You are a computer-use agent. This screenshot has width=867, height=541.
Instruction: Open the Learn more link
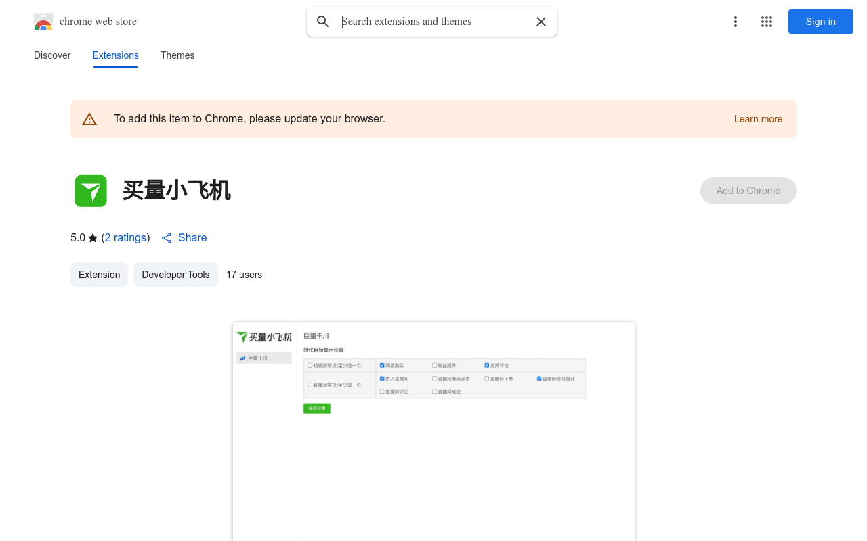pos(758,119)
